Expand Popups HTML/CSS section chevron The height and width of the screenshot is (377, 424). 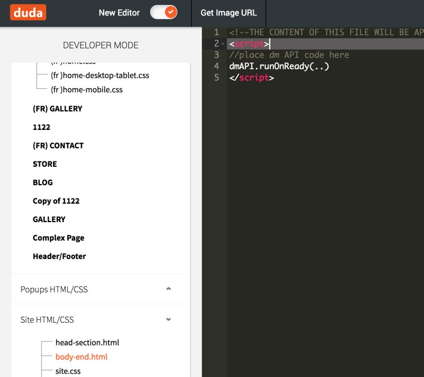click(x=169, y=289)
